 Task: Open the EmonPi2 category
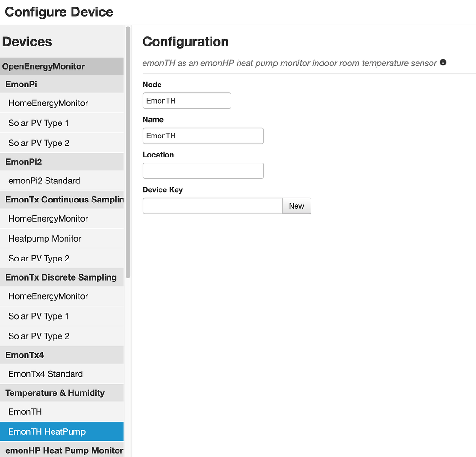pyautogui.click(x=24, y=162)
